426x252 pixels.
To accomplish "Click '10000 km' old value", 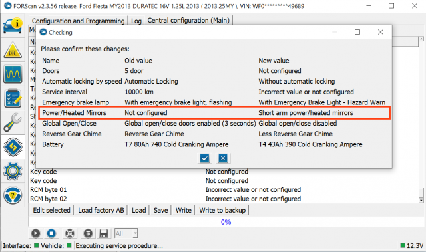I will [139, 92].
